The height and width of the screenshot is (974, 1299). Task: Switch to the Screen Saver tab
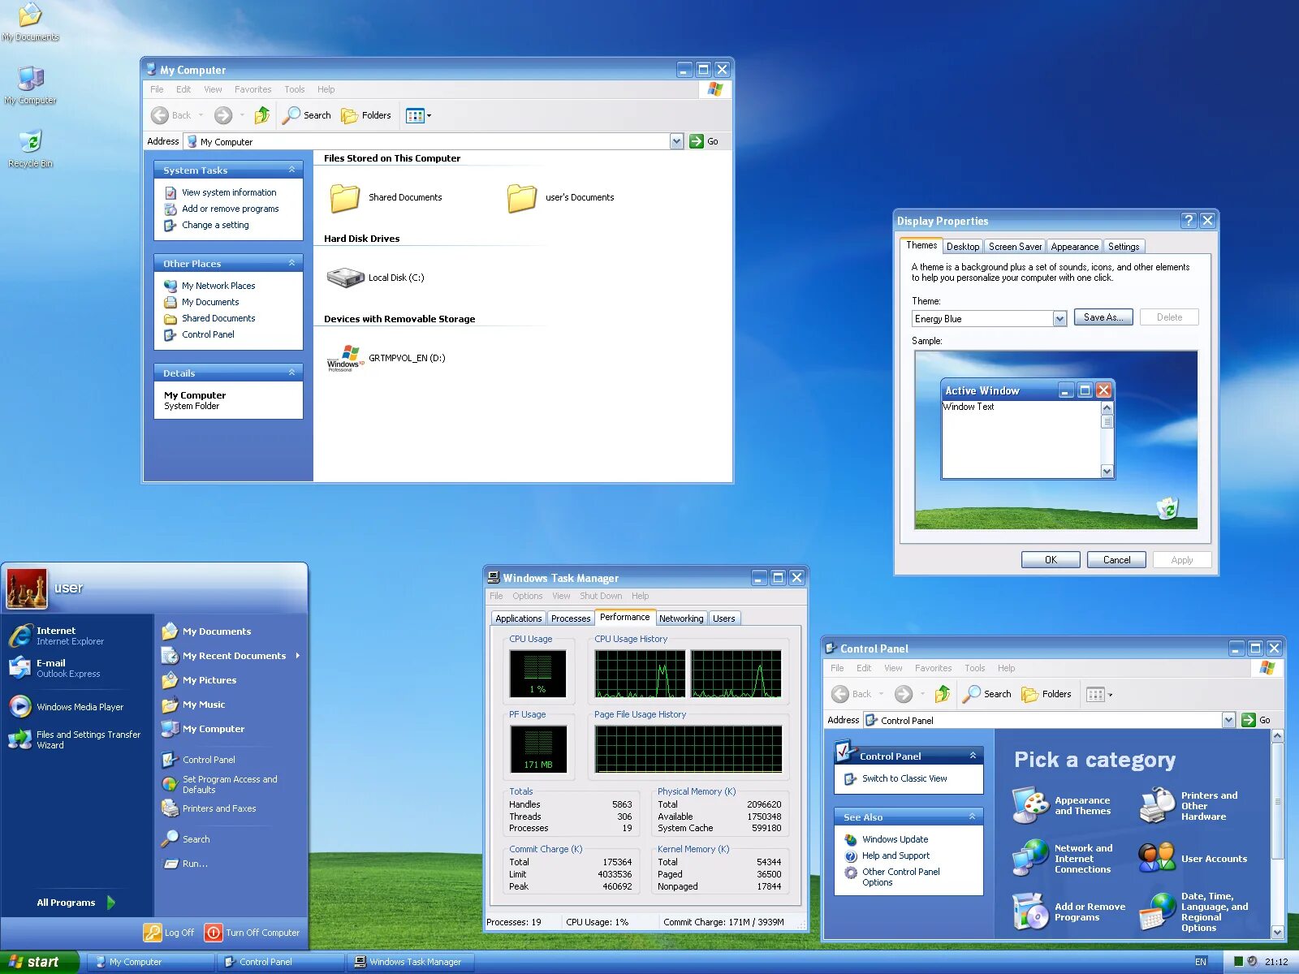tap(1015, 247)
